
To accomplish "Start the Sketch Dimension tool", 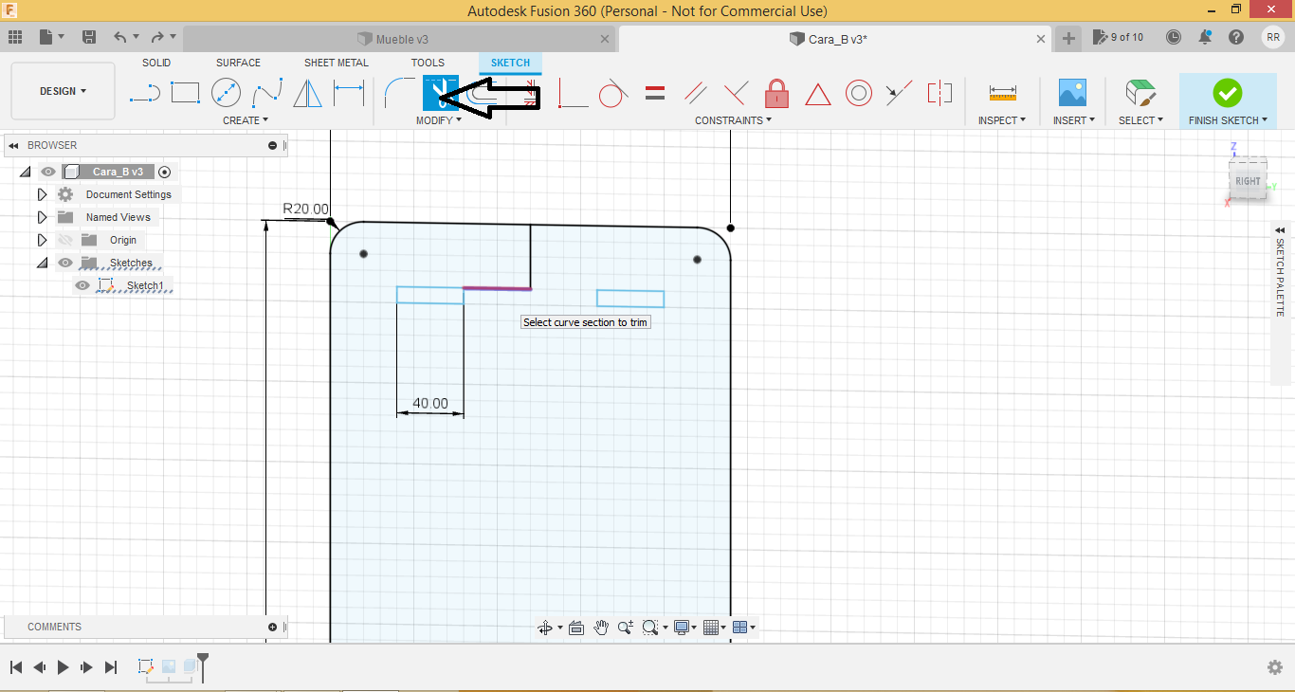I will [349, 93].
